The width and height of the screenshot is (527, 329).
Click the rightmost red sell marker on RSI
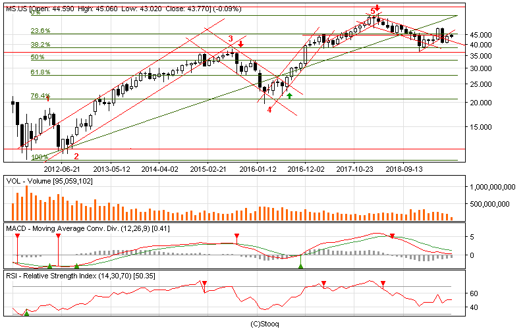coord(383,284)
